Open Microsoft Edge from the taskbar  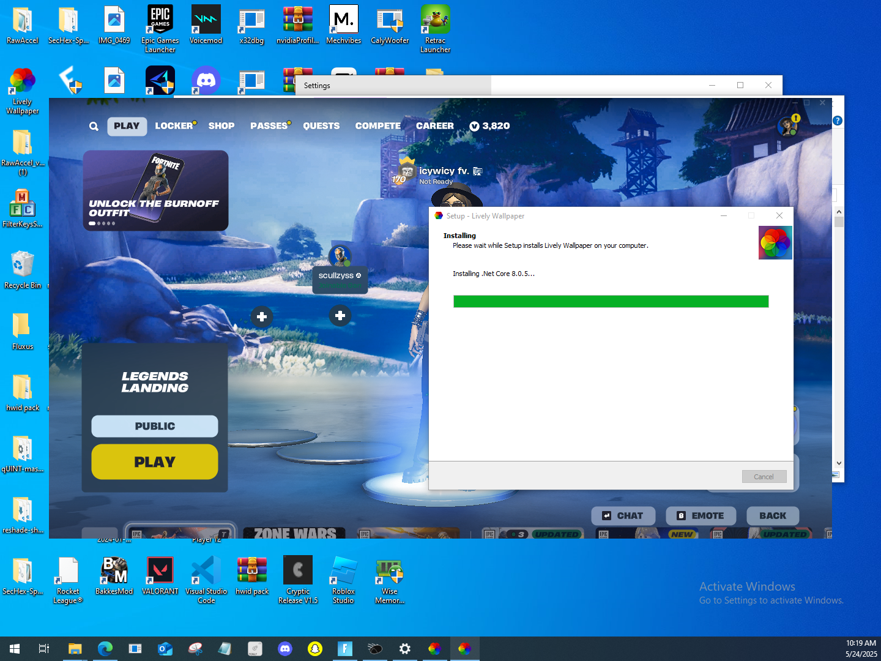105,649
